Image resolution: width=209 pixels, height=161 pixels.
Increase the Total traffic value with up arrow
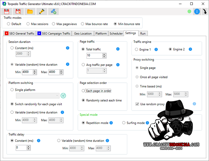[104, 54]
